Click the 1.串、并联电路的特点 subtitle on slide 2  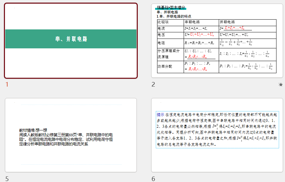point(174,16)
